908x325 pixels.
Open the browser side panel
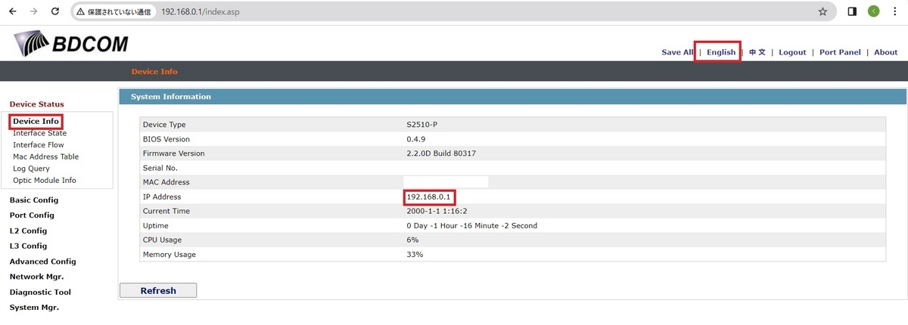coord(852,12)
